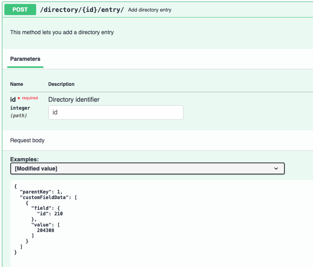
Task: Switch to the Parameters tab
Action: 25,59
